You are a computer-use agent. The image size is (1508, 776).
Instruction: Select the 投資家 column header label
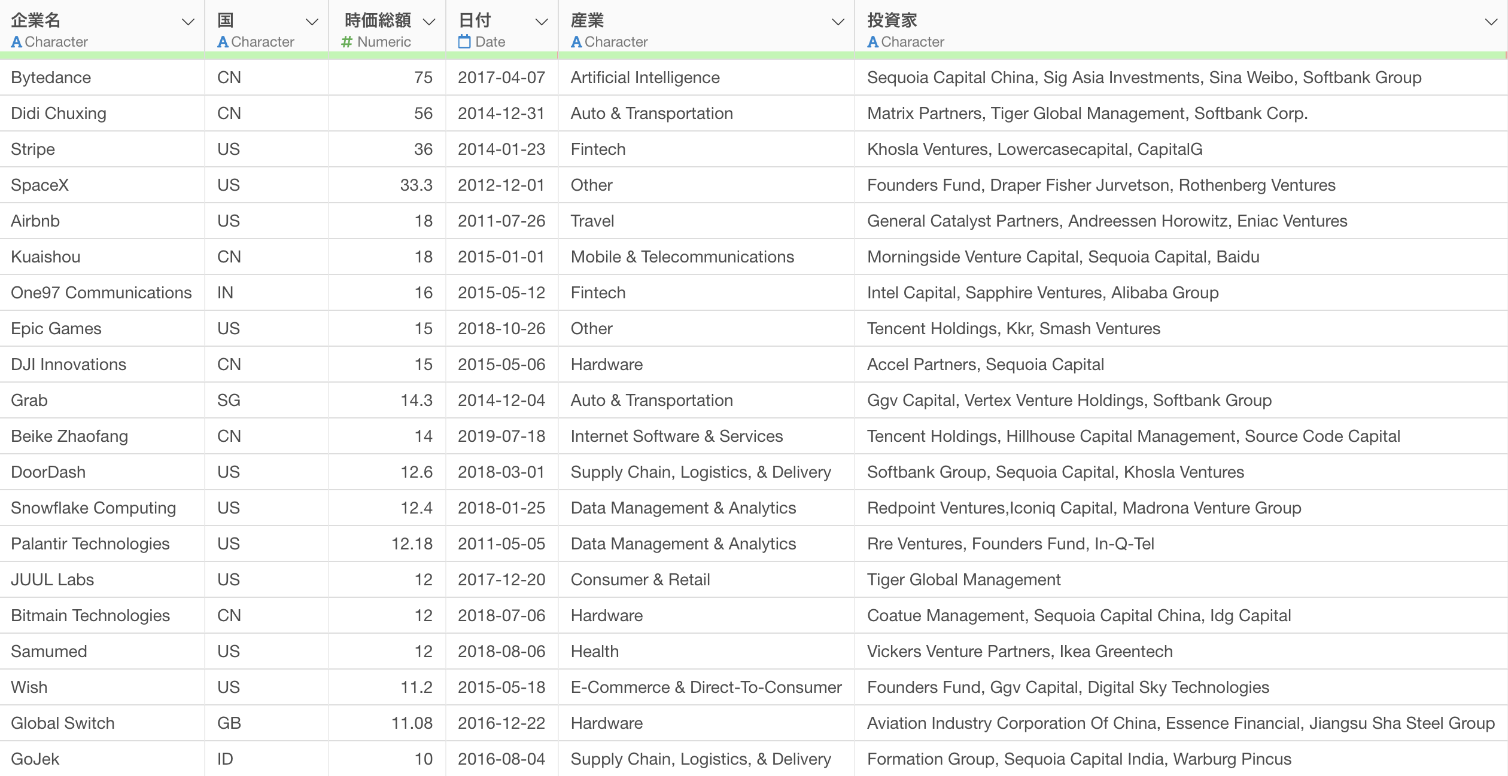point(892,21)
